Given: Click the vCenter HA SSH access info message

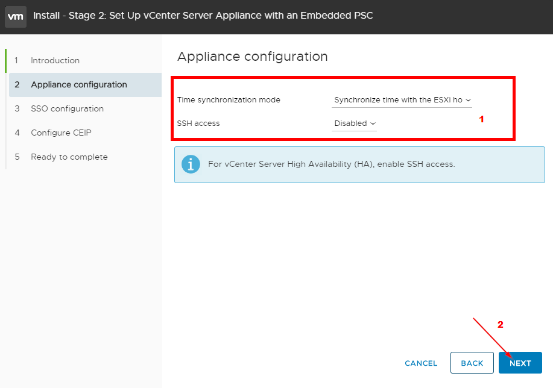Looking at the screenshot, I should 332,164.
